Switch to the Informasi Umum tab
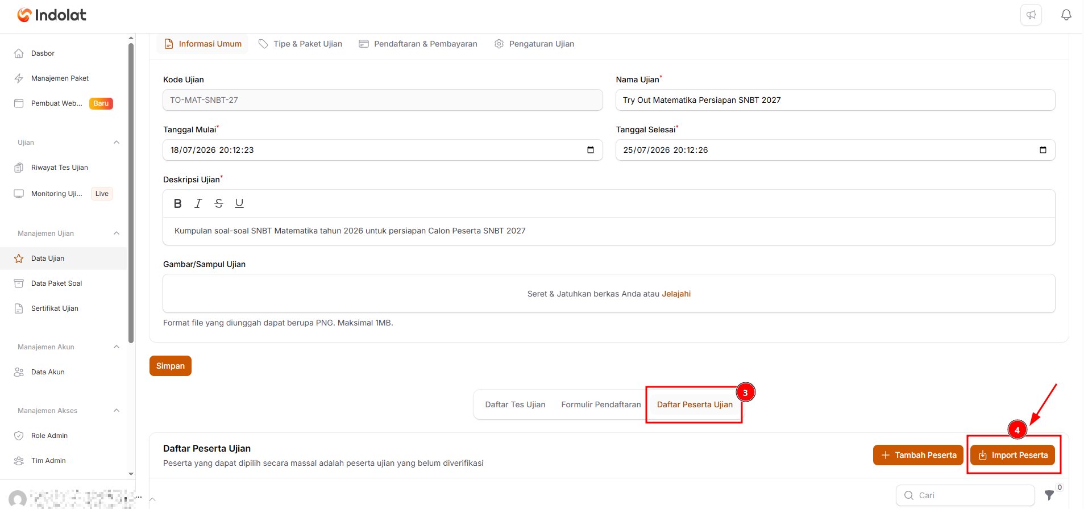Image resolution: width=1084 pixels, height=509 pixels. coord(202,44)
